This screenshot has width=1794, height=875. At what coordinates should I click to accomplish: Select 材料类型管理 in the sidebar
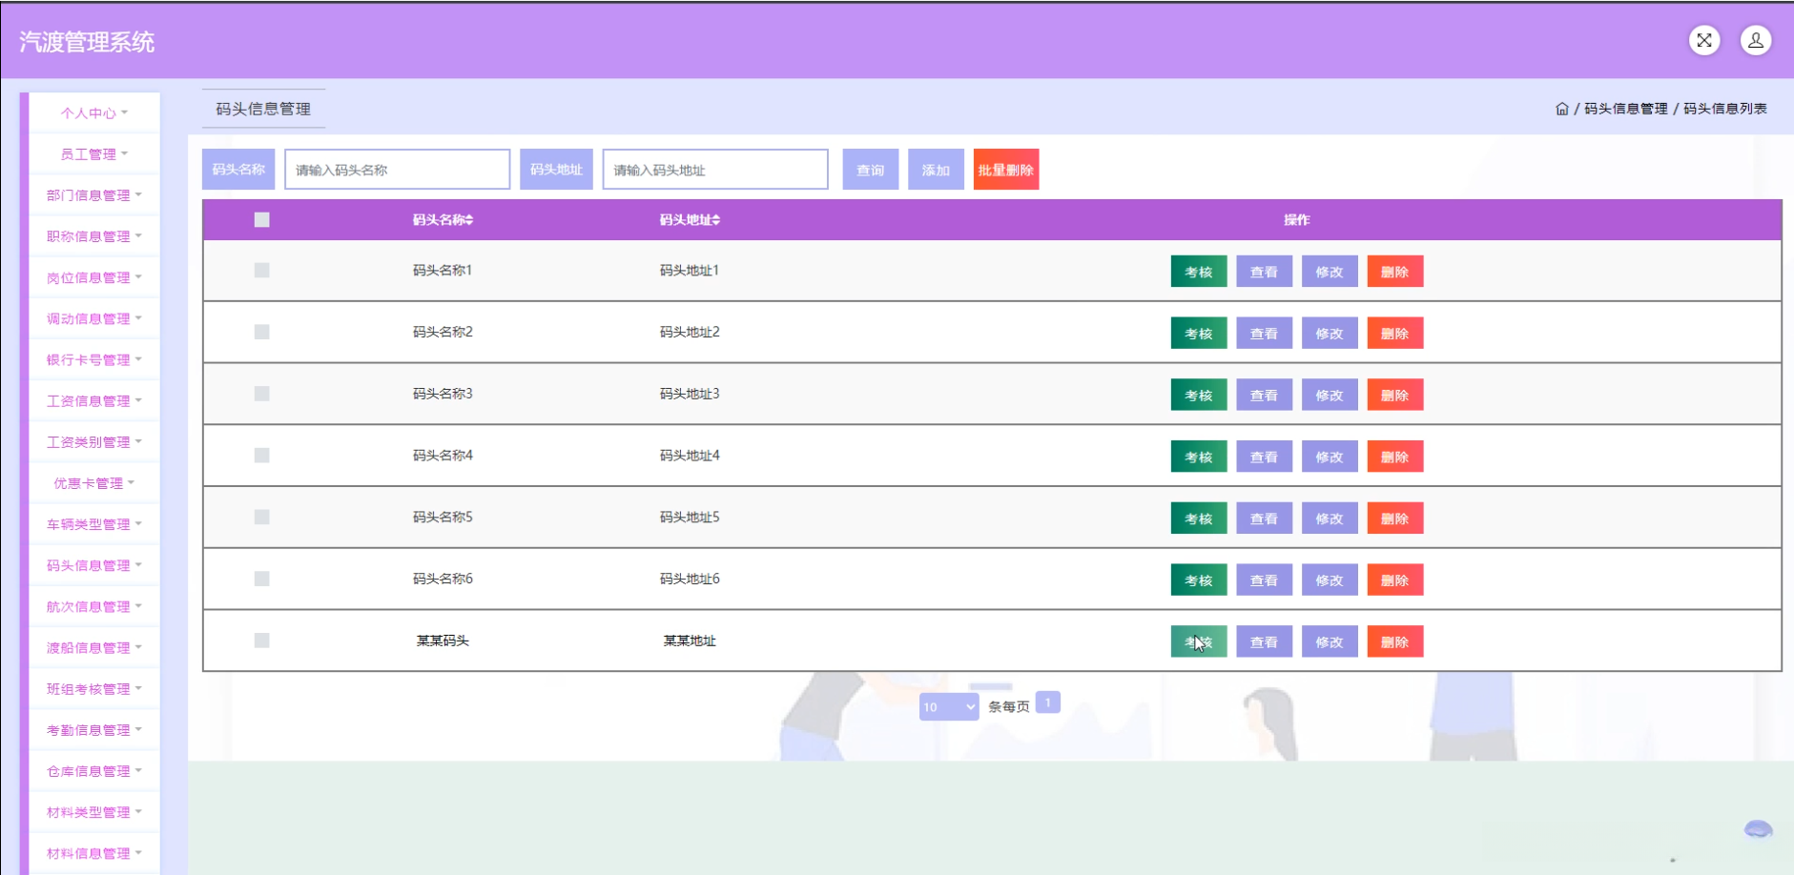(94, 812)
